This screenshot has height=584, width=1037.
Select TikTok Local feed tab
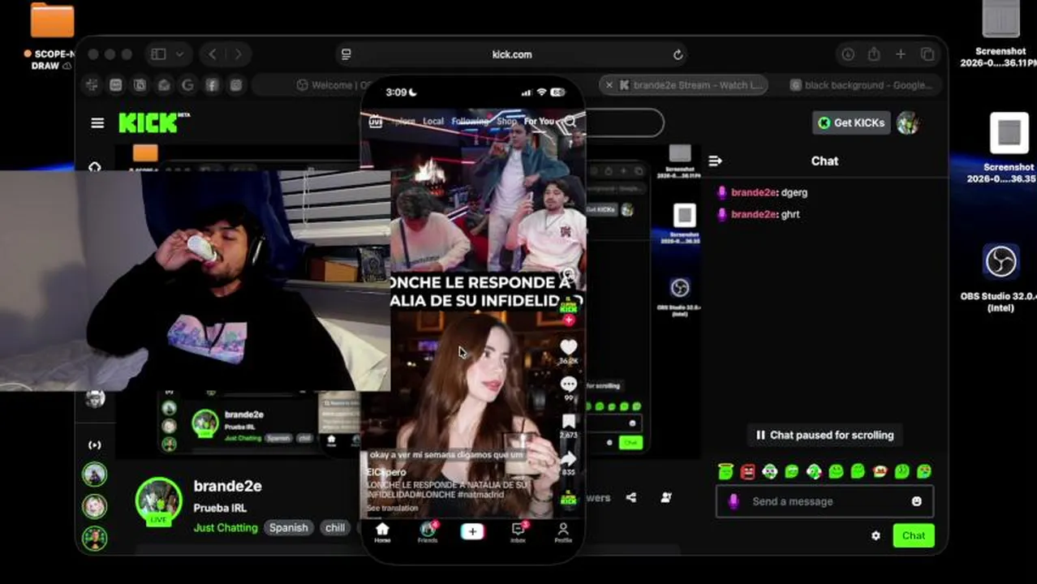click(x=433, y=122)
